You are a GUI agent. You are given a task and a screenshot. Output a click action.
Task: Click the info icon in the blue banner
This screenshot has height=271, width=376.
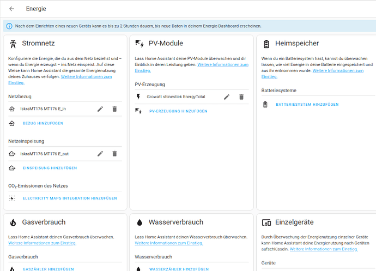9,26
